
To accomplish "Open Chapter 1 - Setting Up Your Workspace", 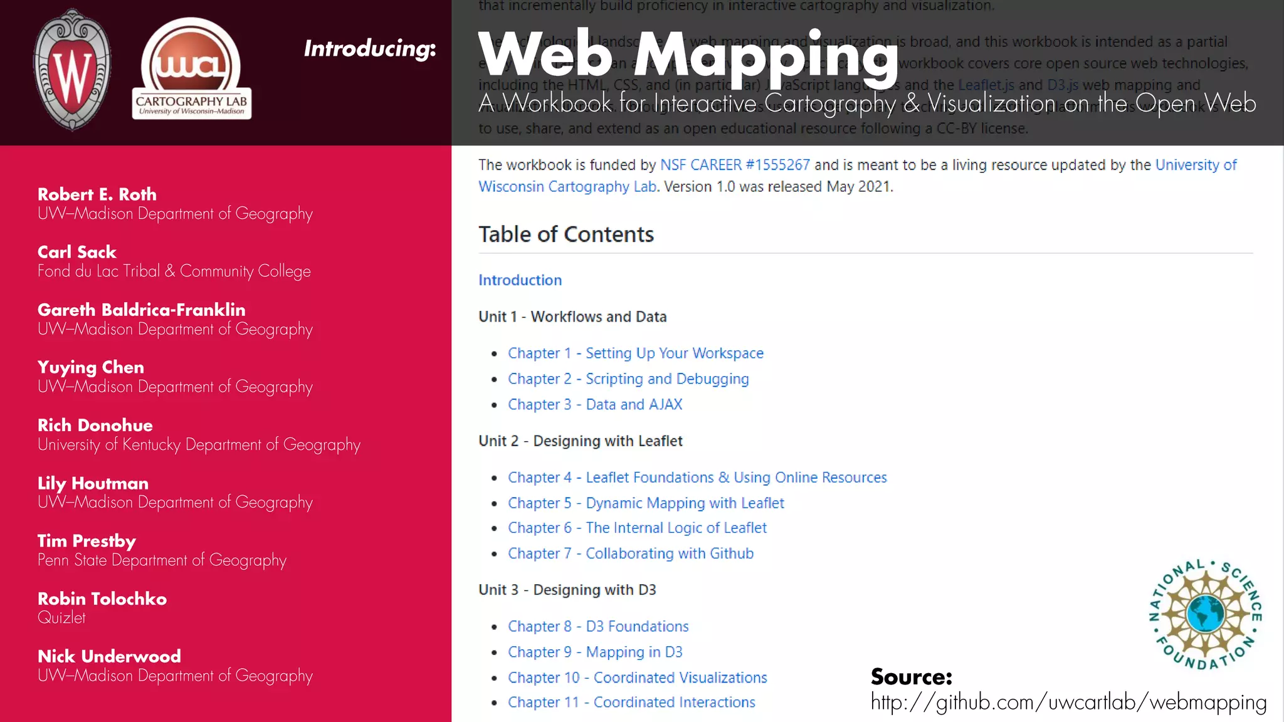I will click(x=635, y=353).
